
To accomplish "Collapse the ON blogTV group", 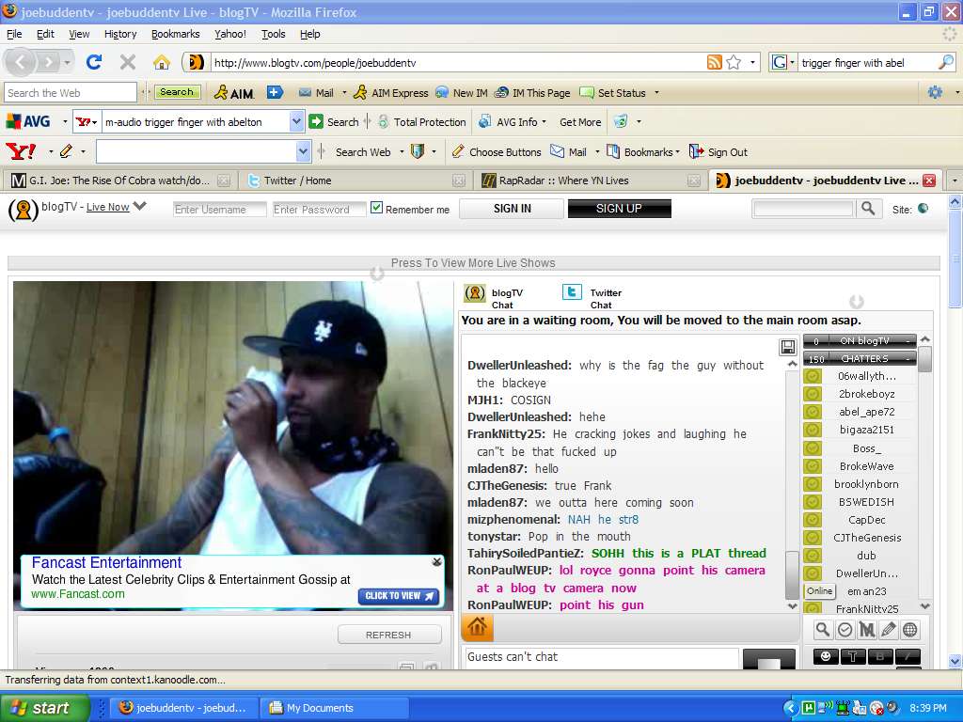I will coord(908,340).
